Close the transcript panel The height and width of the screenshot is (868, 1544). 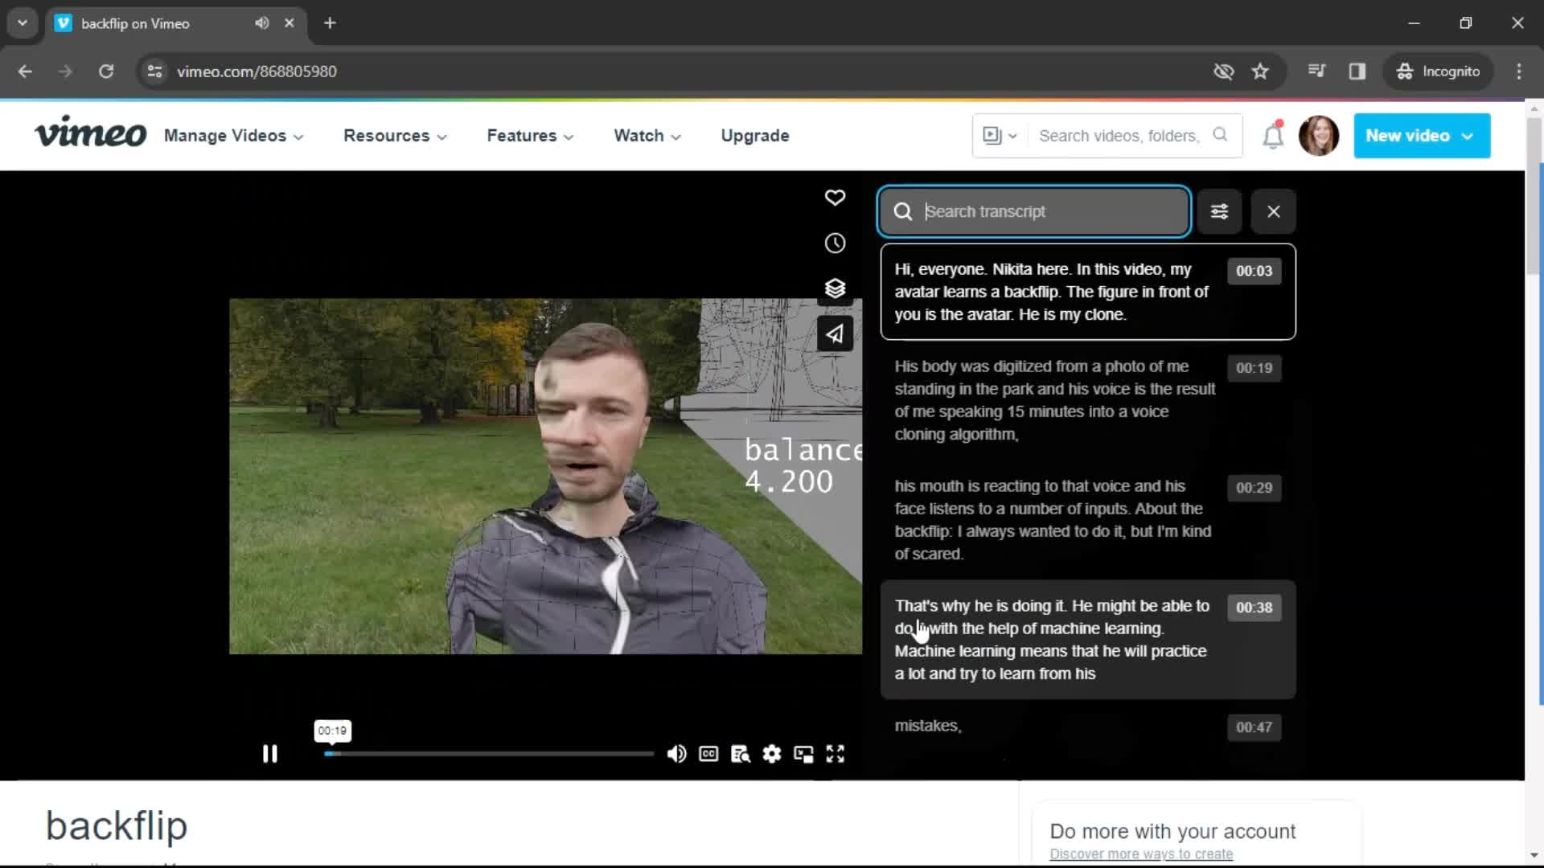click(x=1272, y=211)
